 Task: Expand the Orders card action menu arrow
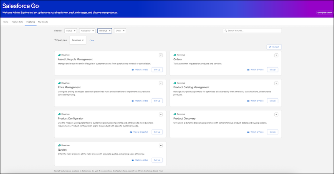[276, 55]
